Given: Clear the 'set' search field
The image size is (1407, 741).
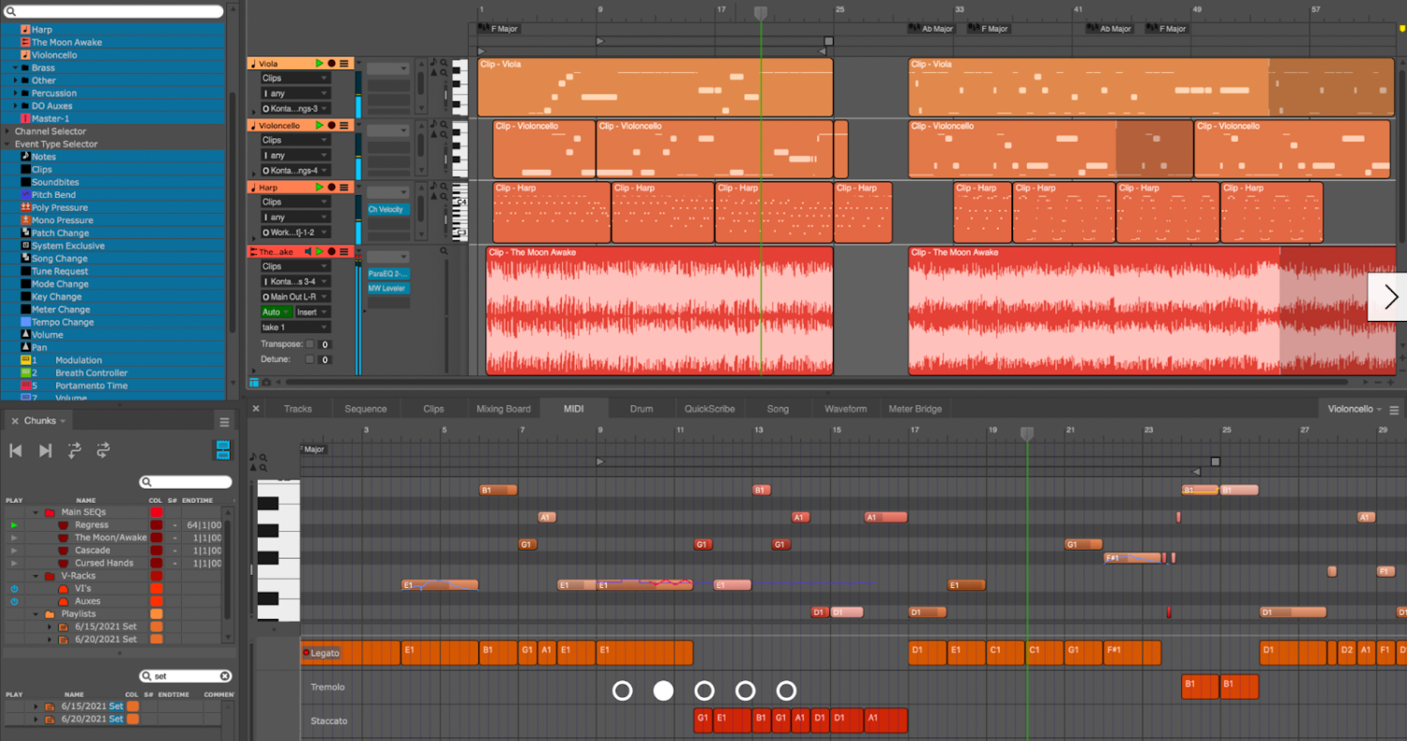Looking at the screenshot, I should [x=225, y=676].
